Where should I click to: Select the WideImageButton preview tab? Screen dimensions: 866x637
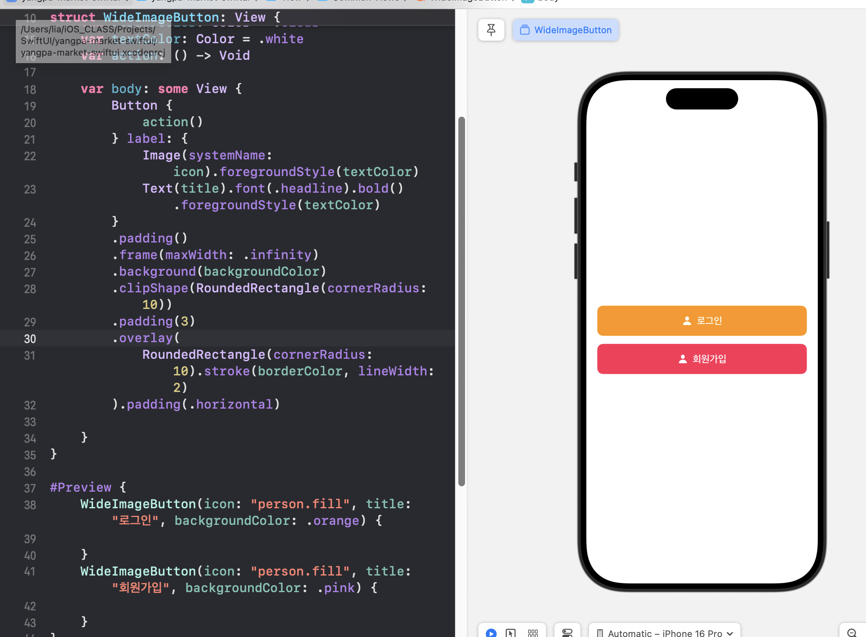[x=566, y=30]
